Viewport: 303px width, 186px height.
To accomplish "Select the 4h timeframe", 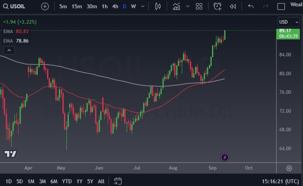I will (115, 6).
